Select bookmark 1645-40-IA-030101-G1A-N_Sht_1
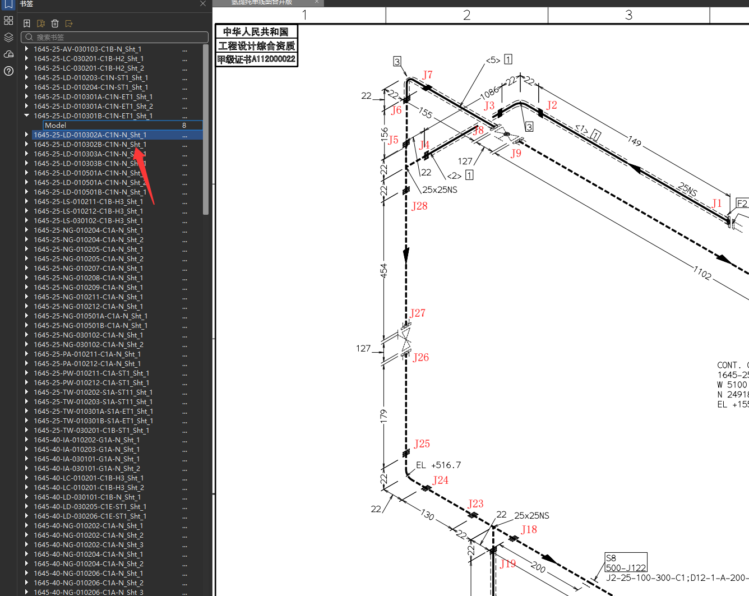This screenshot has height=596, width=749. coord(86,459)
